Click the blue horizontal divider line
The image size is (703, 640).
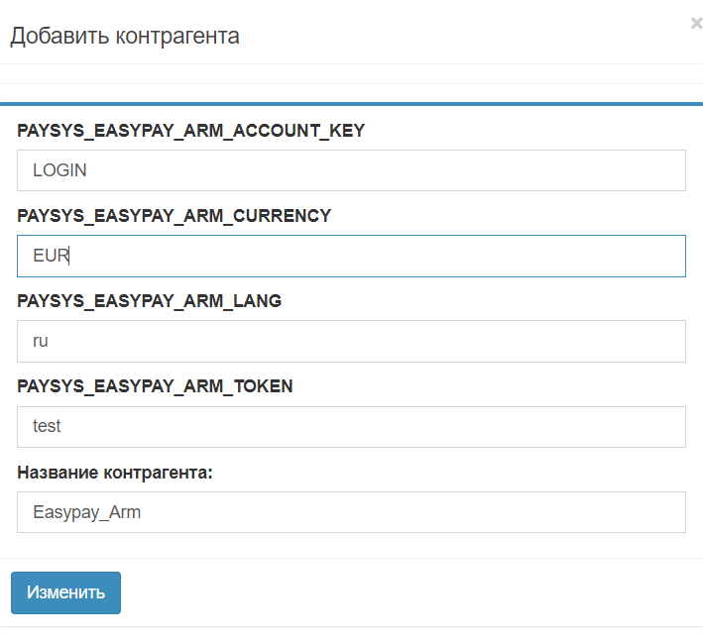tap(351, 104)
